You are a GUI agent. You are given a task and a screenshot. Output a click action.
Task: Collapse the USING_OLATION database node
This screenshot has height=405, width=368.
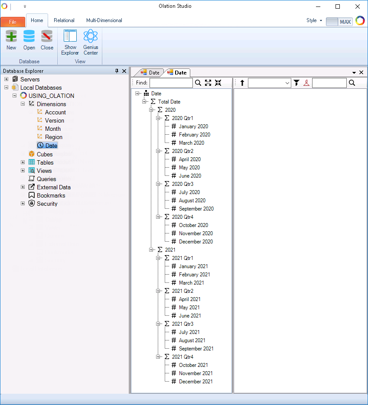[x=14, y=96]
